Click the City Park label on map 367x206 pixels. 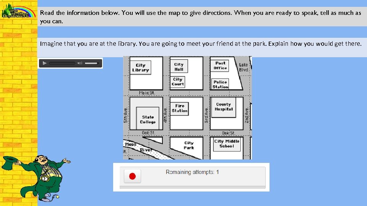(x=188, y=145)
